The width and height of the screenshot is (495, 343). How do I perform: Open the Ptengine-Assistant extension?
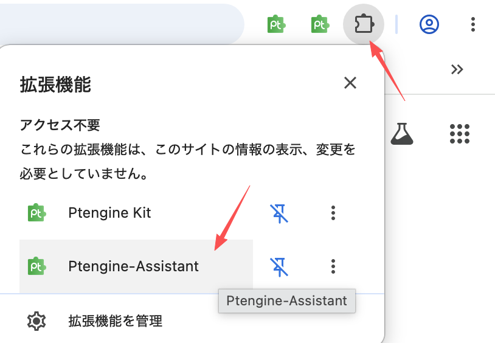click(x=136, y=266)
